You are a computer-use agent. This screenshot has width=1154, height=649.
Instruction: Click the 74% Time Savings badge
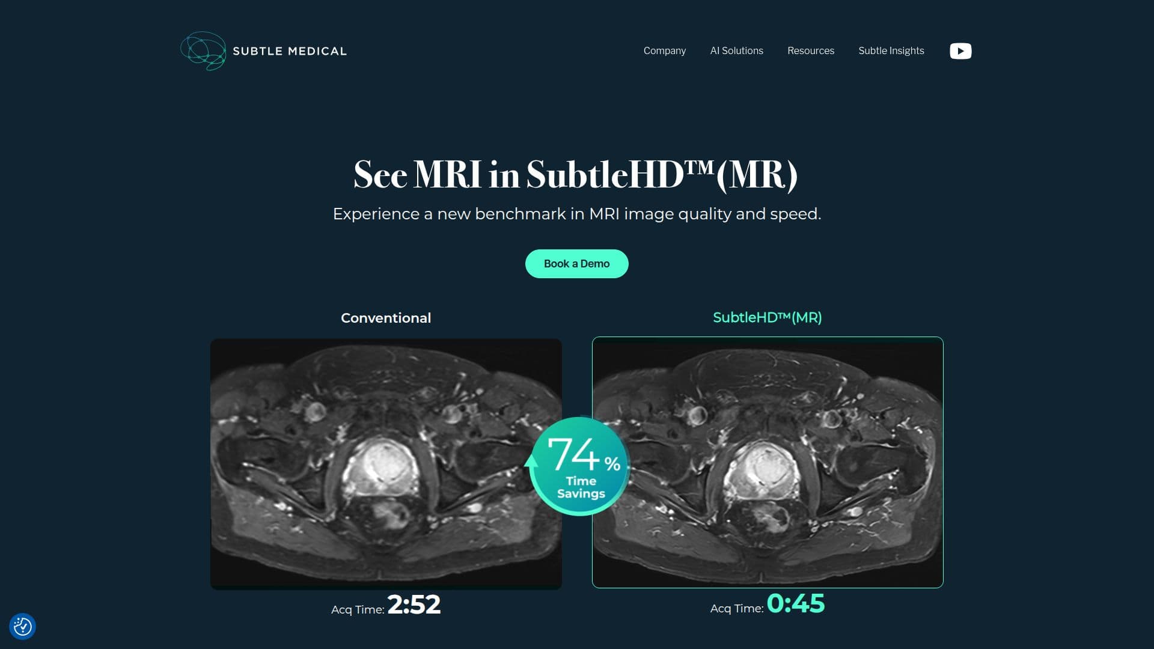pos(579,466)
